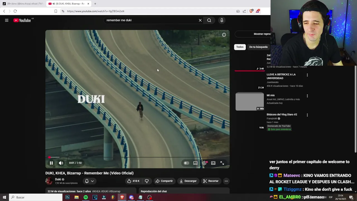This screenshot has height=201, width=357.
Task: Open the notification center in system tray
Action: 351,197
